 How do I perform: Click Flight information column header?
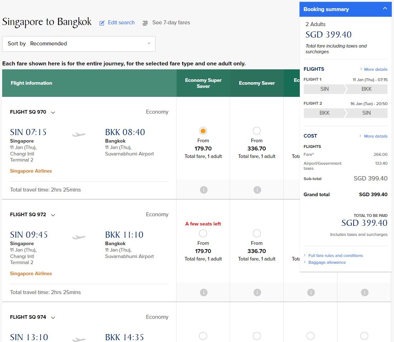pos(89,83)
